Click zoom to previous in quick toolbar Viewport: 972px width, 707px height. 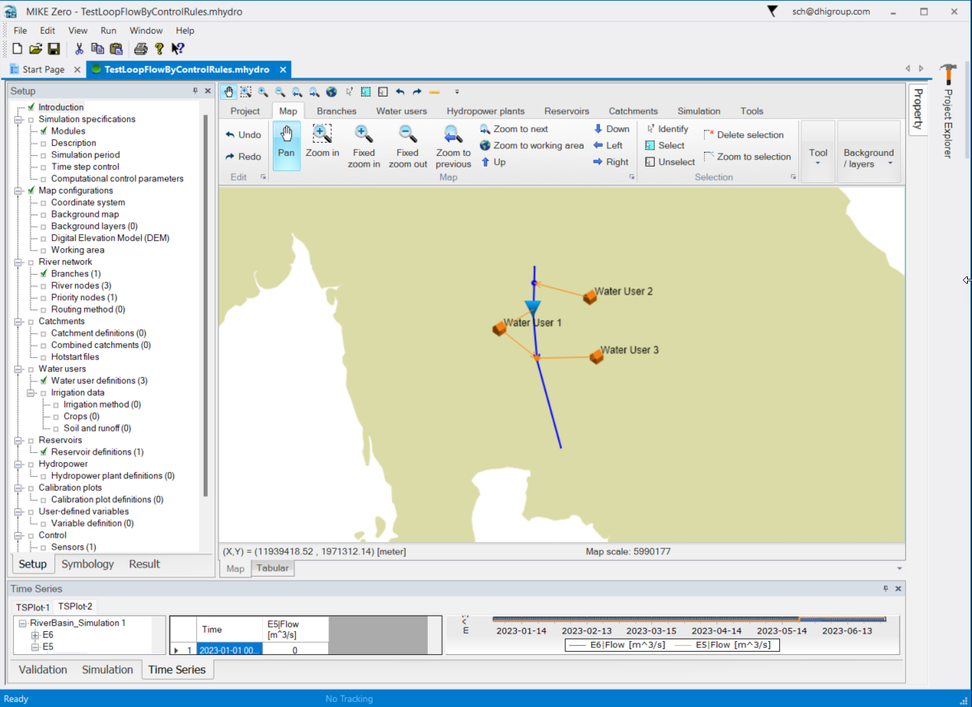tap(298, 92)
